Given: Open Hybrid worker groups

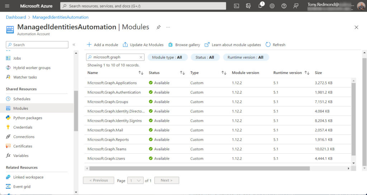Looking at the screenshot, I should pos(32,67).
